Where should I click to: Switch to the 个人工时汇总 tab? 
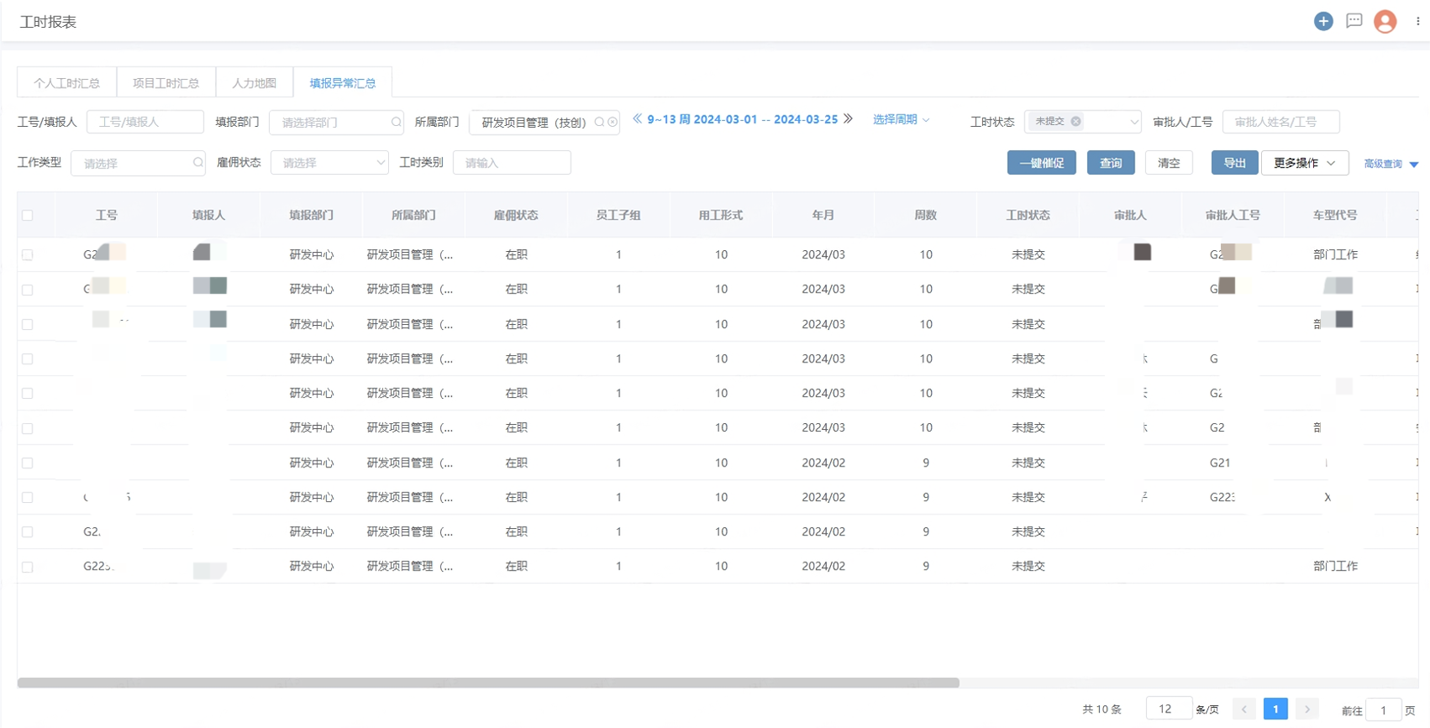pos(67,83)
